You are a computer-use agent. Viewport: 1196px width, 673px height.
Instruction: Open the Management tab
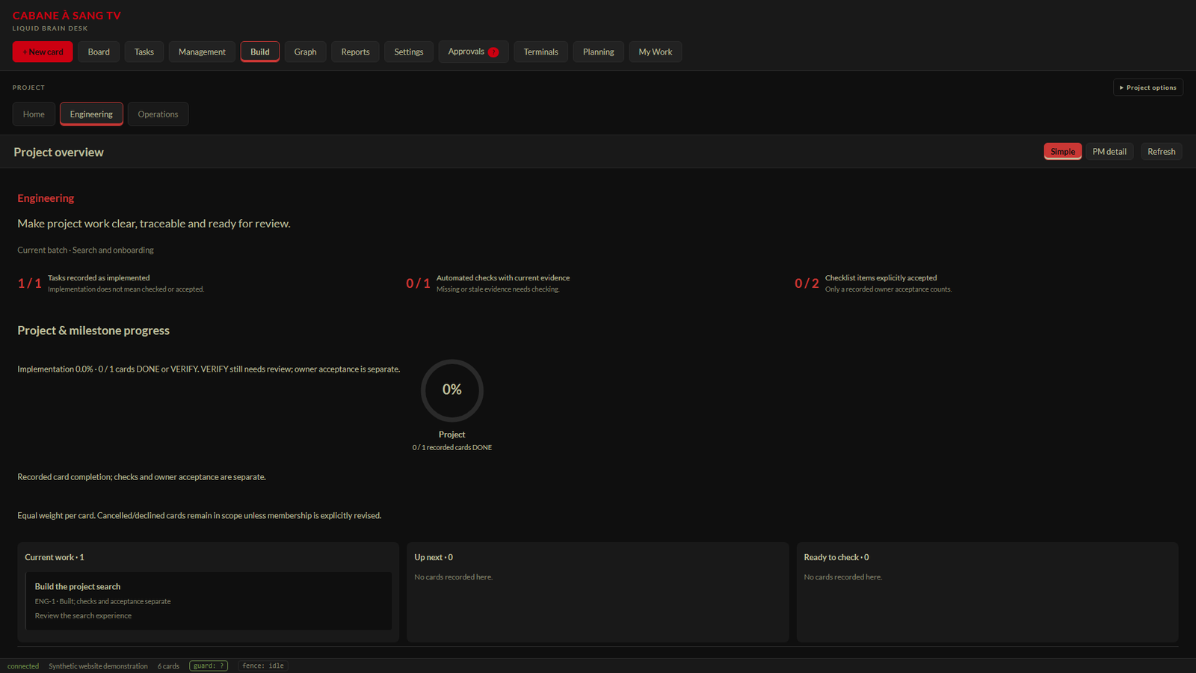tap(202, 52)
